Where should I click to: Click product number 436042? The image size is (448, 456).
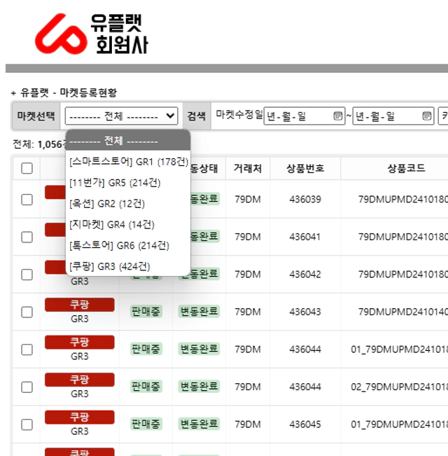pyautogui.click(x=305, y=275)
